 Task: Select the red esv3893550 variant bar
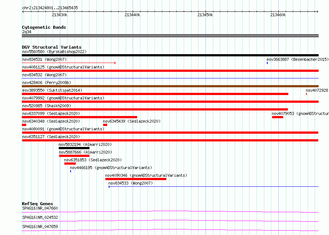click(155, 94)
